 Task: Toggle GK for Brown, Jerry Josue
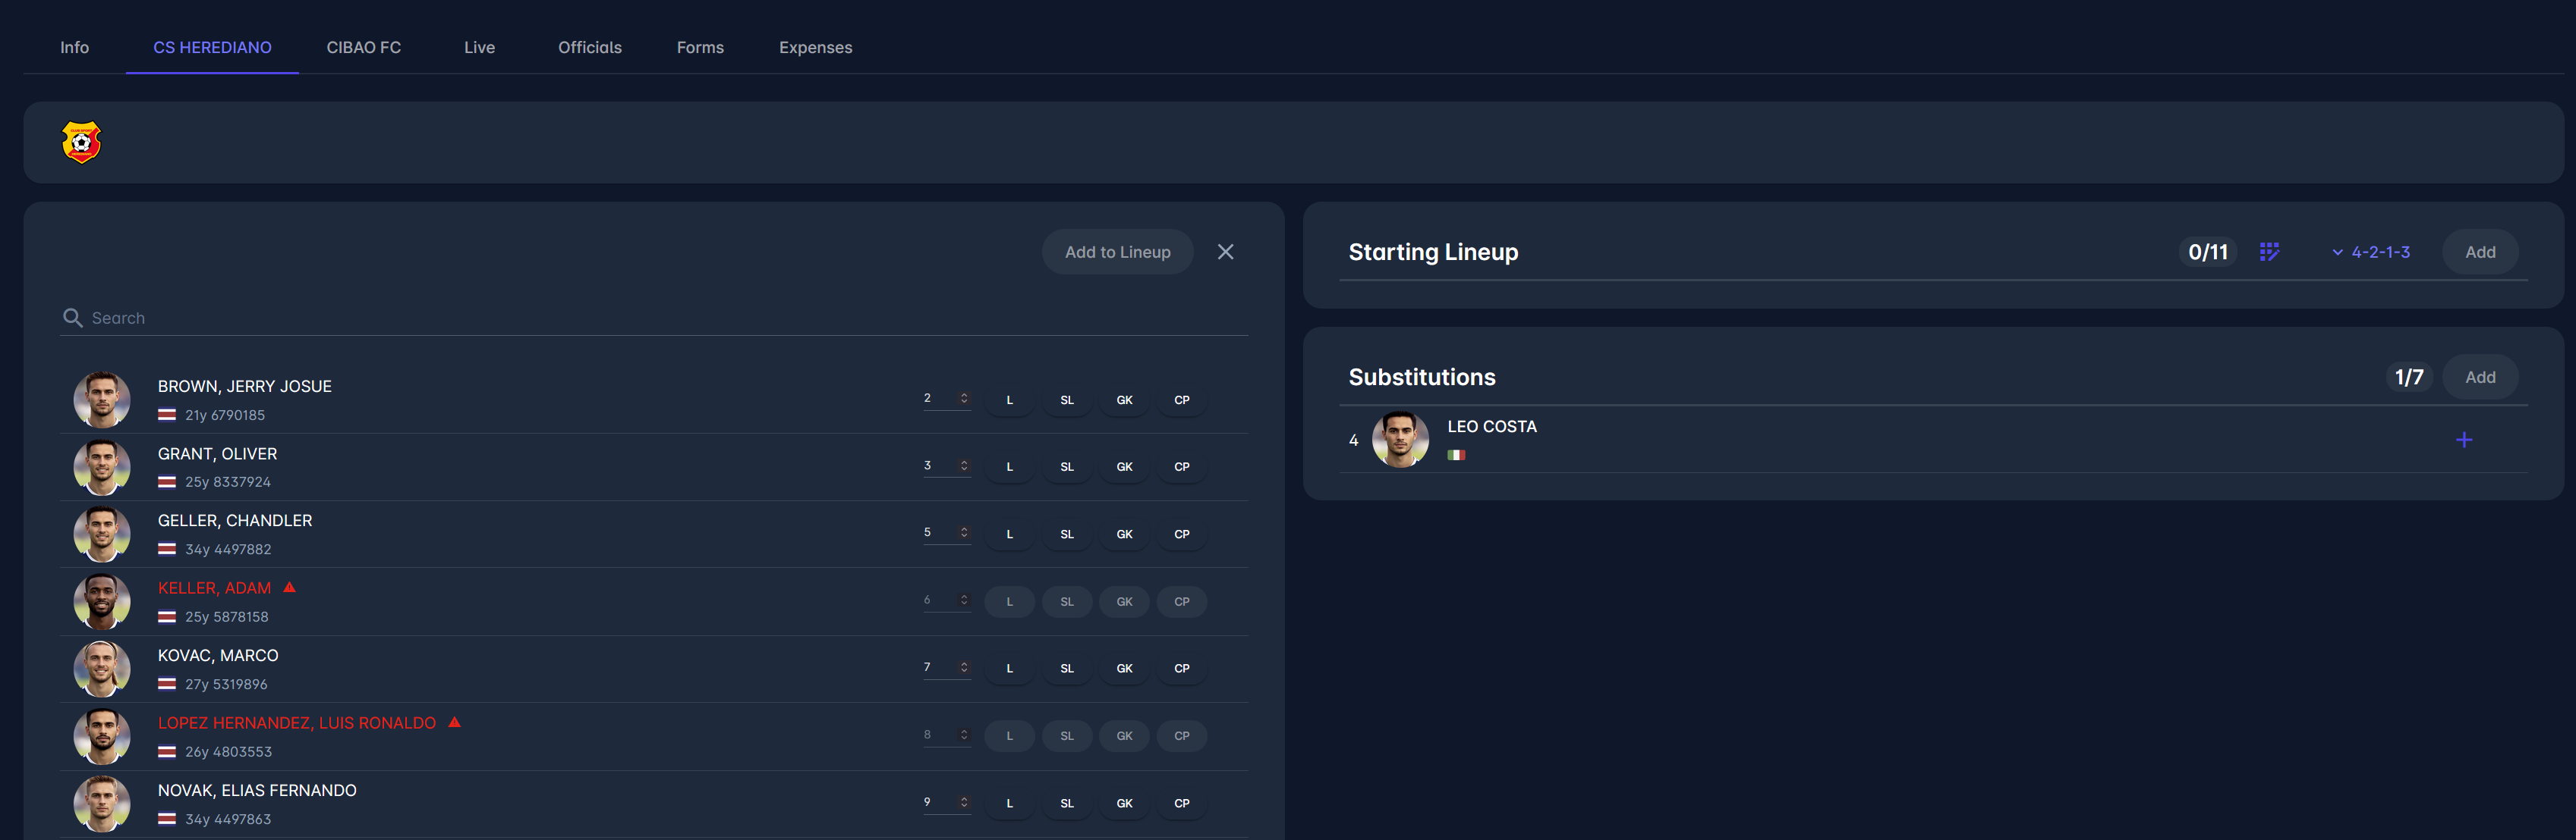(1124, 400)
